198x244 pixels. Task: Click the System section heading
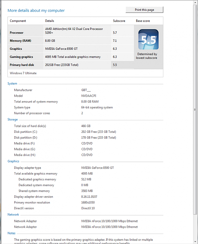[12, 84]
